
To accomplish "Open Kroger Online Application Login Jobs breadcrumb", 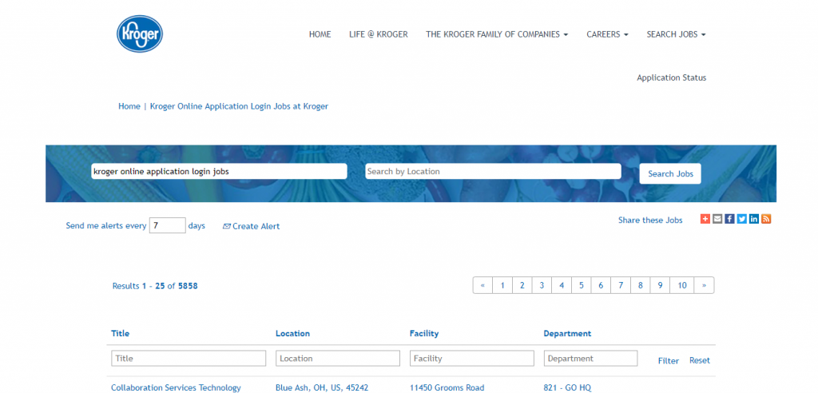I will (x=239, y=106).
